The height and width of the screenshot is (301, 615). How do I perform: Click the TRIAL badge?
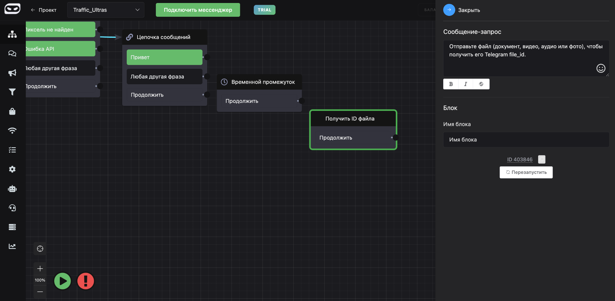tap(265, 10)
